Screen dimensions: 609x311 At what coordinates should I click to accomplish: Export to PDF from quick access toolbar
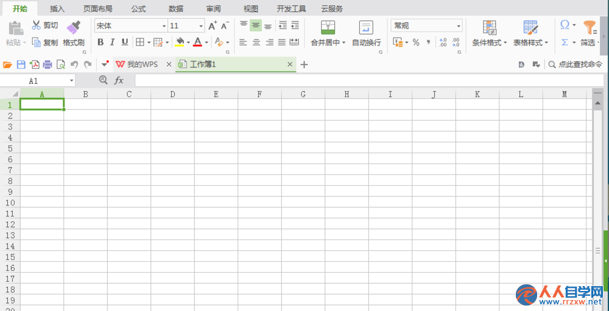[x=34, y=64]
